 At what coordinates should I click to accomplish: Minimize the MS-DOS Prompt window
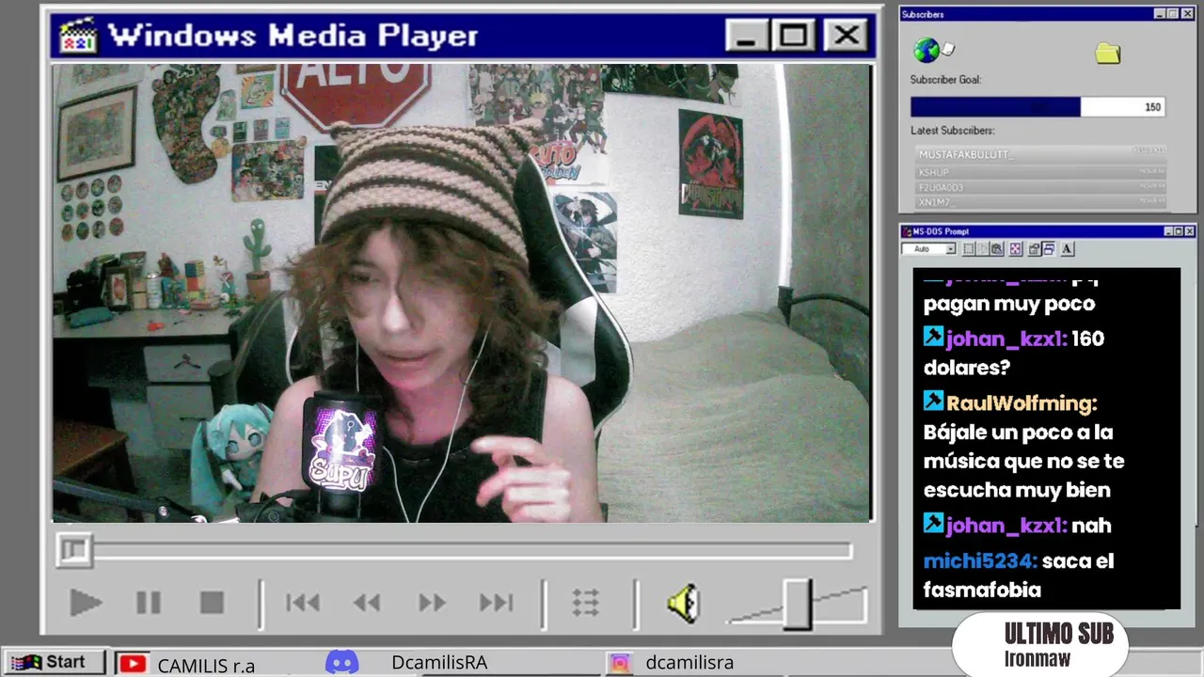(x=1168, y=231)
